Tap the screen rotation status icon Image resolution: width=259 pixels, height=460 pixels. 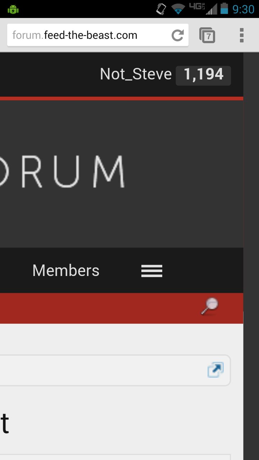(161, 9)
